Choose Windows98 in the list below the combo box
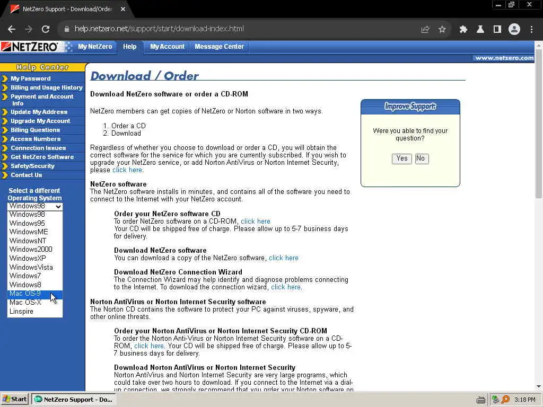Viewport: 543px width, 407px height. 34,215
